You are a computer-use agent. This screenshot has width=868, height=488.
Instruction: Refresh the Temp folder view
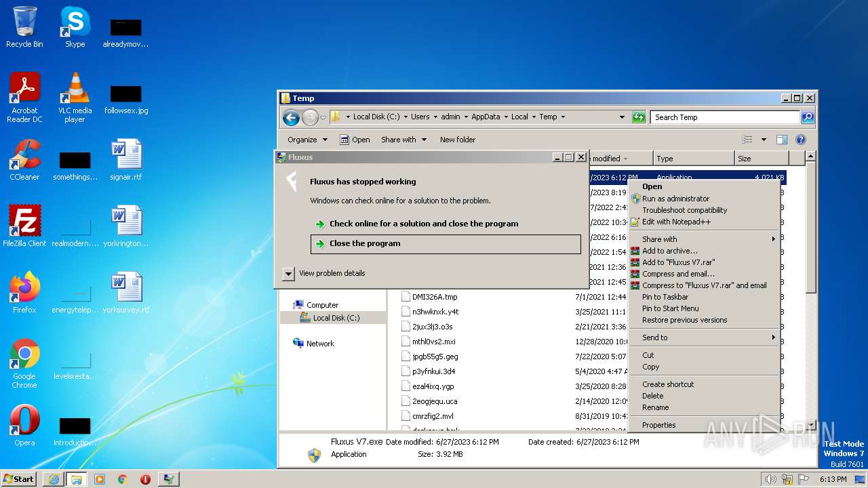tap(638, 117)
